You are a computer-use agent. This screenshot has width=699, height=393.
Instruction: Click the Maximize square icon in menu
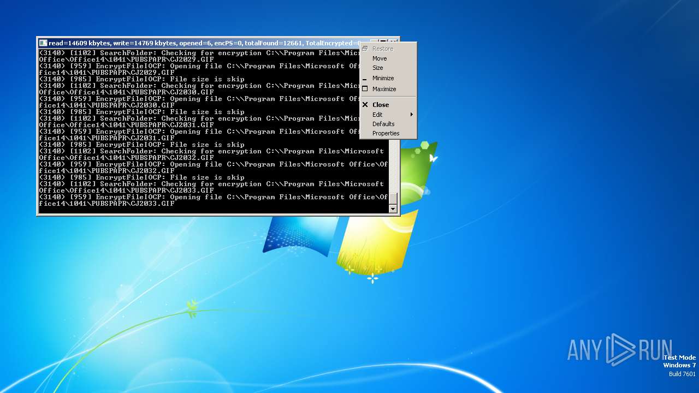365,89
